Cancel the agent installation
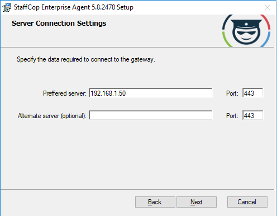Screen dimensions: 277x216 tap(247, 202)
